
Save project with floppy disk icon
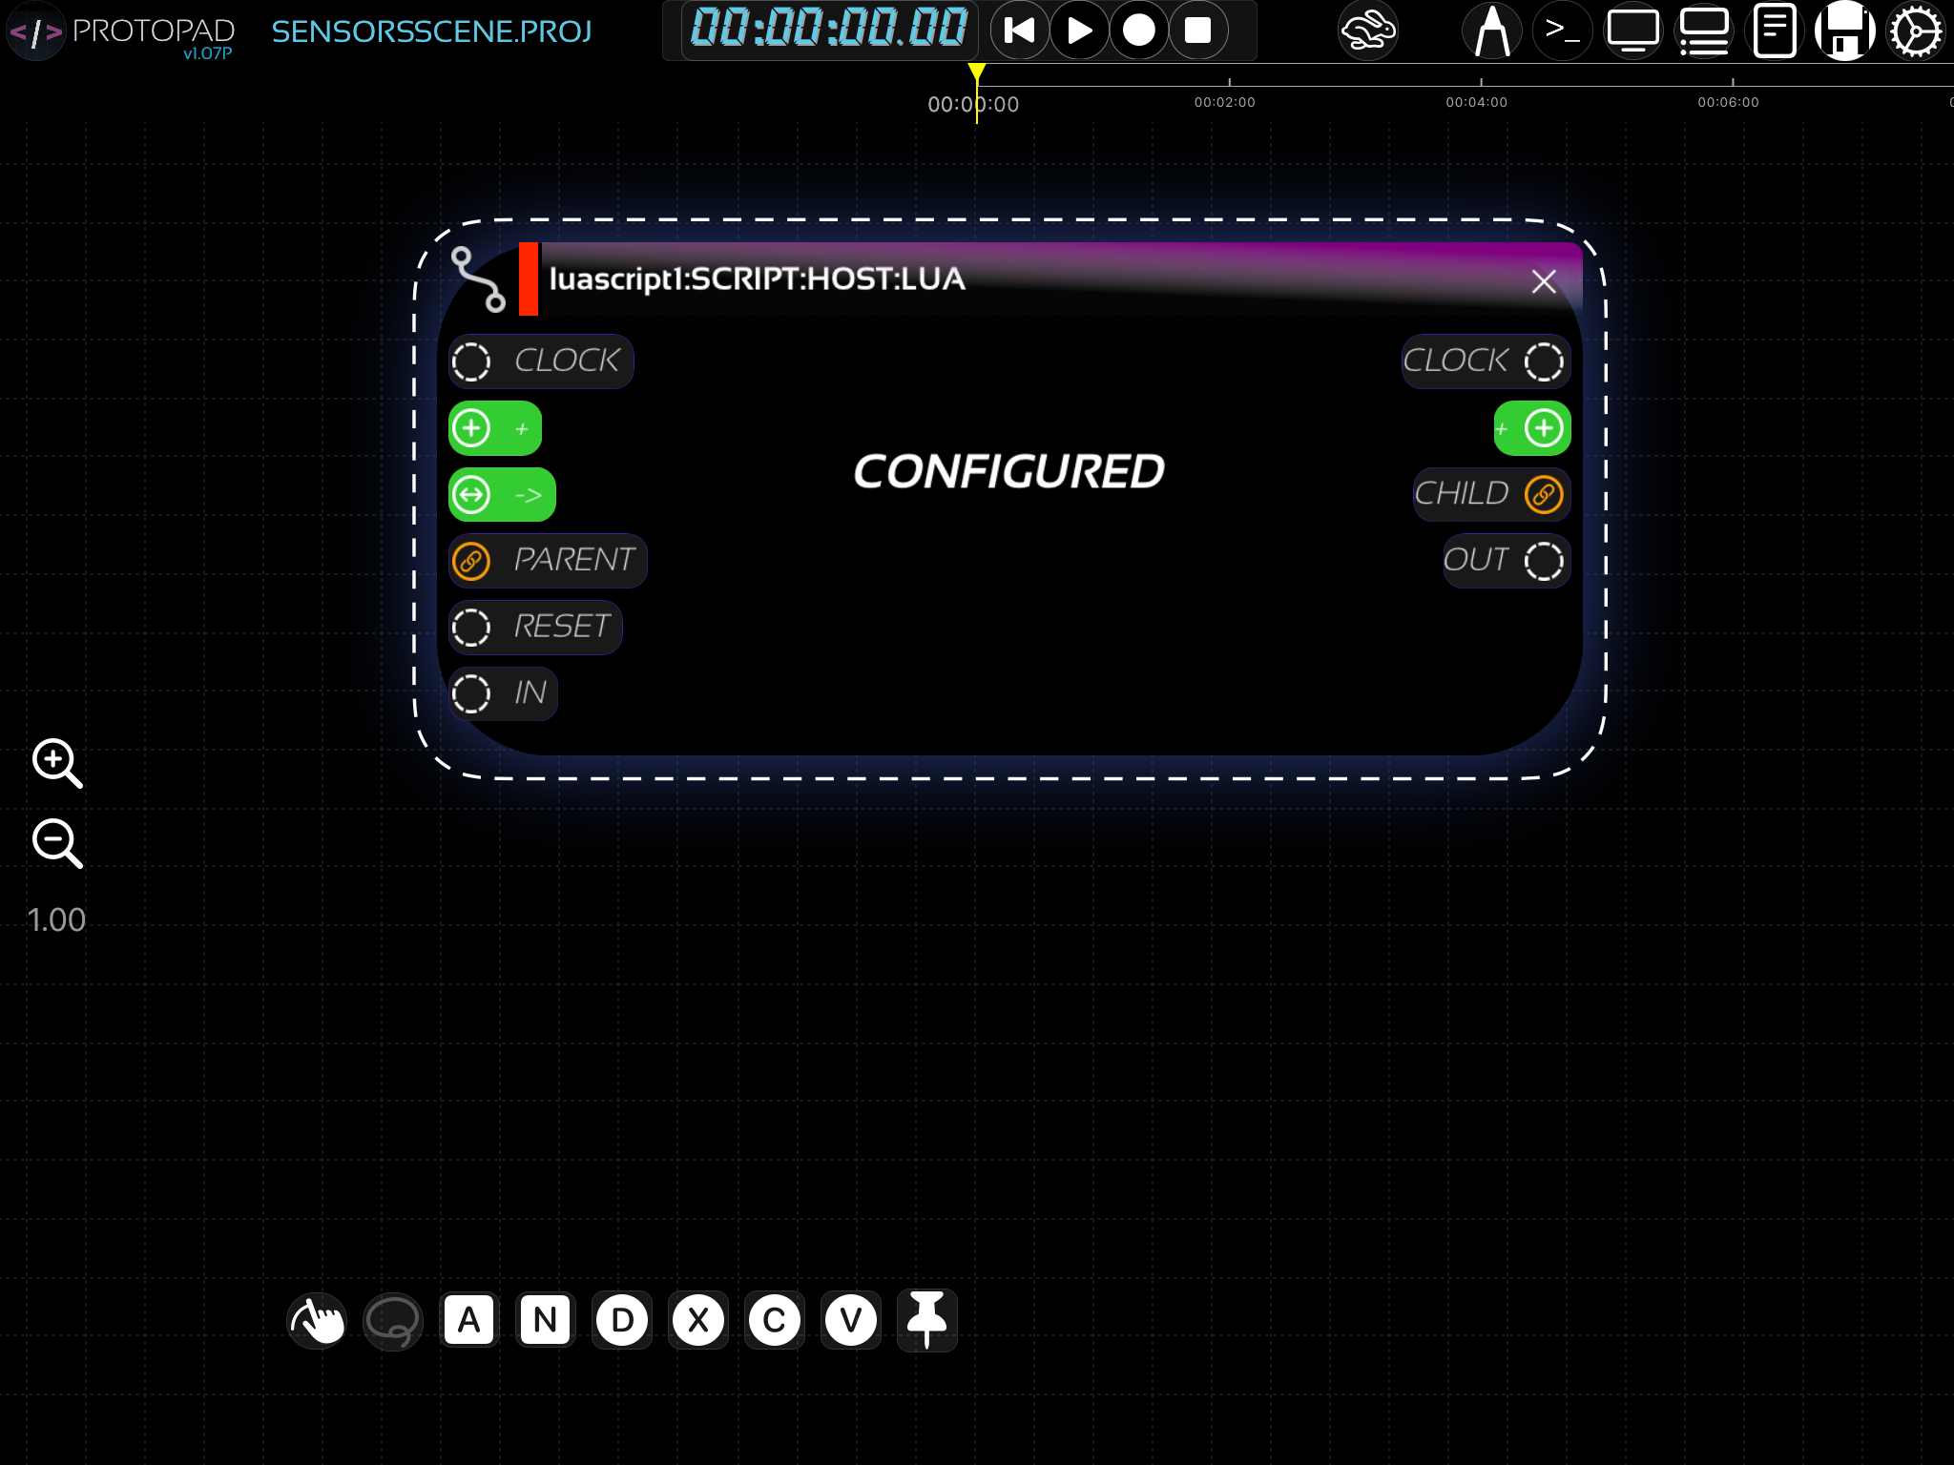pyautogui.click(x=1844, y=31)
